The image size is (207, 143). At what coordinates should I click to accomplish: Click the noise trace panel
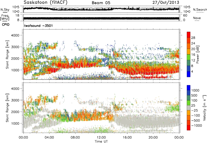101,9
